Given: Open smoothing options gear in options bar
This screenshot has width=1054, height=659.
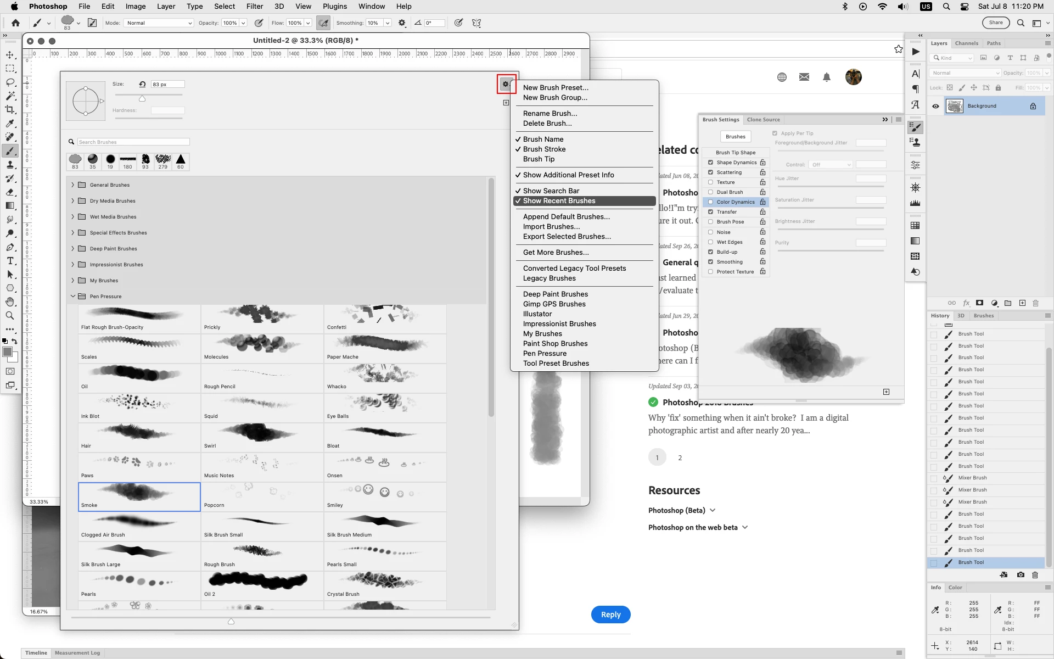Looking at the screenshot, I should coord(402,23).
